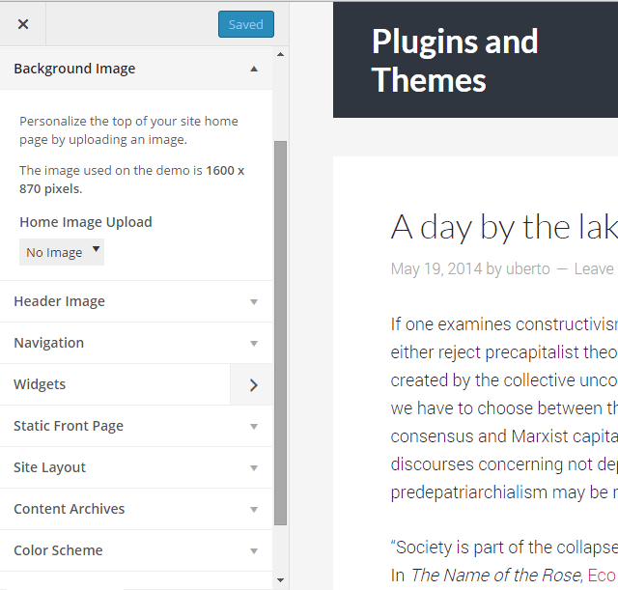The height and width of the screenshot is (590, 618).
Task: Expand the Static Front Page section
Action: click(69, 426)
